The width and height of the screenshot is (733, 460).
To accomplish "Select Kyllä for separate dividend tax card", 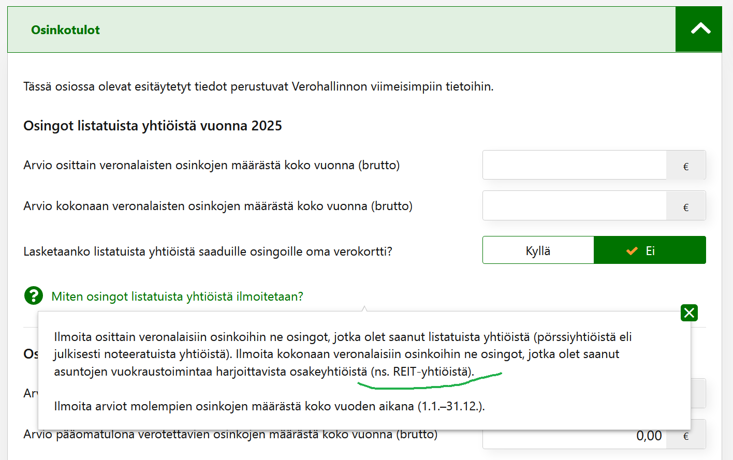I will tap(538, 250).
